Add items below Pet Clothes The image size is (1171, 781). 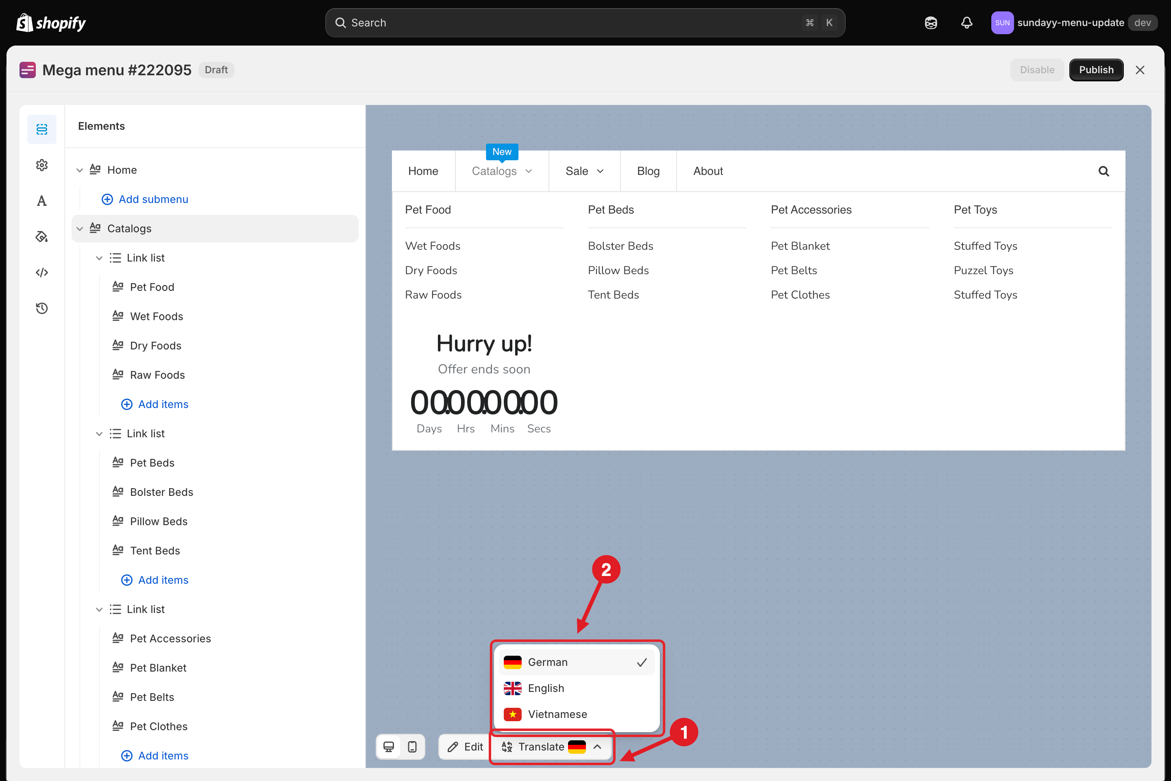[x=155, y=756]
